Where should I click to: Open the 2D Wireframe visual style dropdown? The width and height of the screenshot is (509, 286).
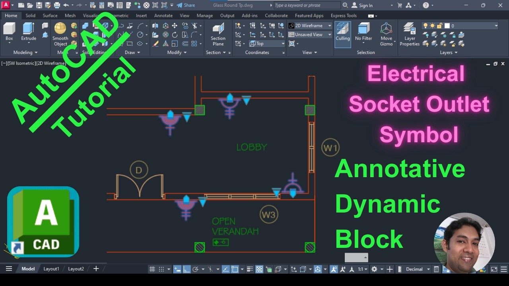click(310, 26)
